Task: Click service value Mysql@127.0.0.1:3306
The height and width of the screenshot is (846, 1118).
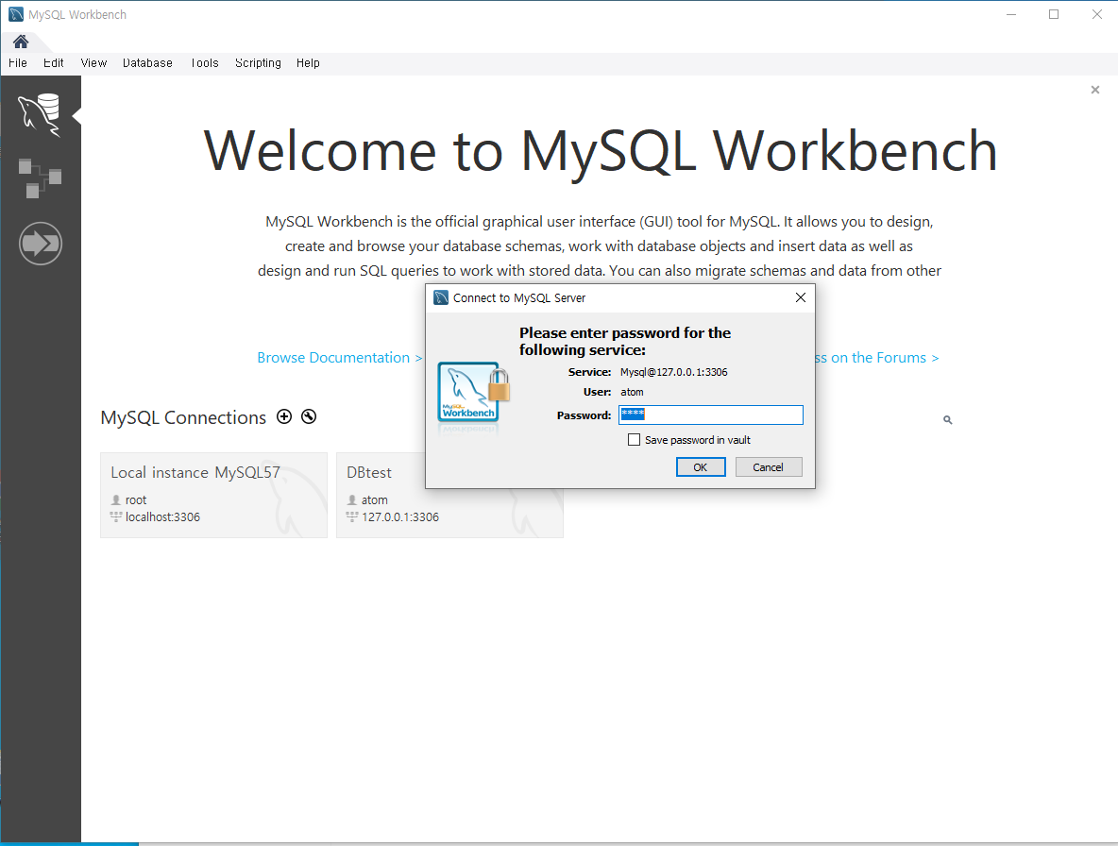Action: coord(674,372)
